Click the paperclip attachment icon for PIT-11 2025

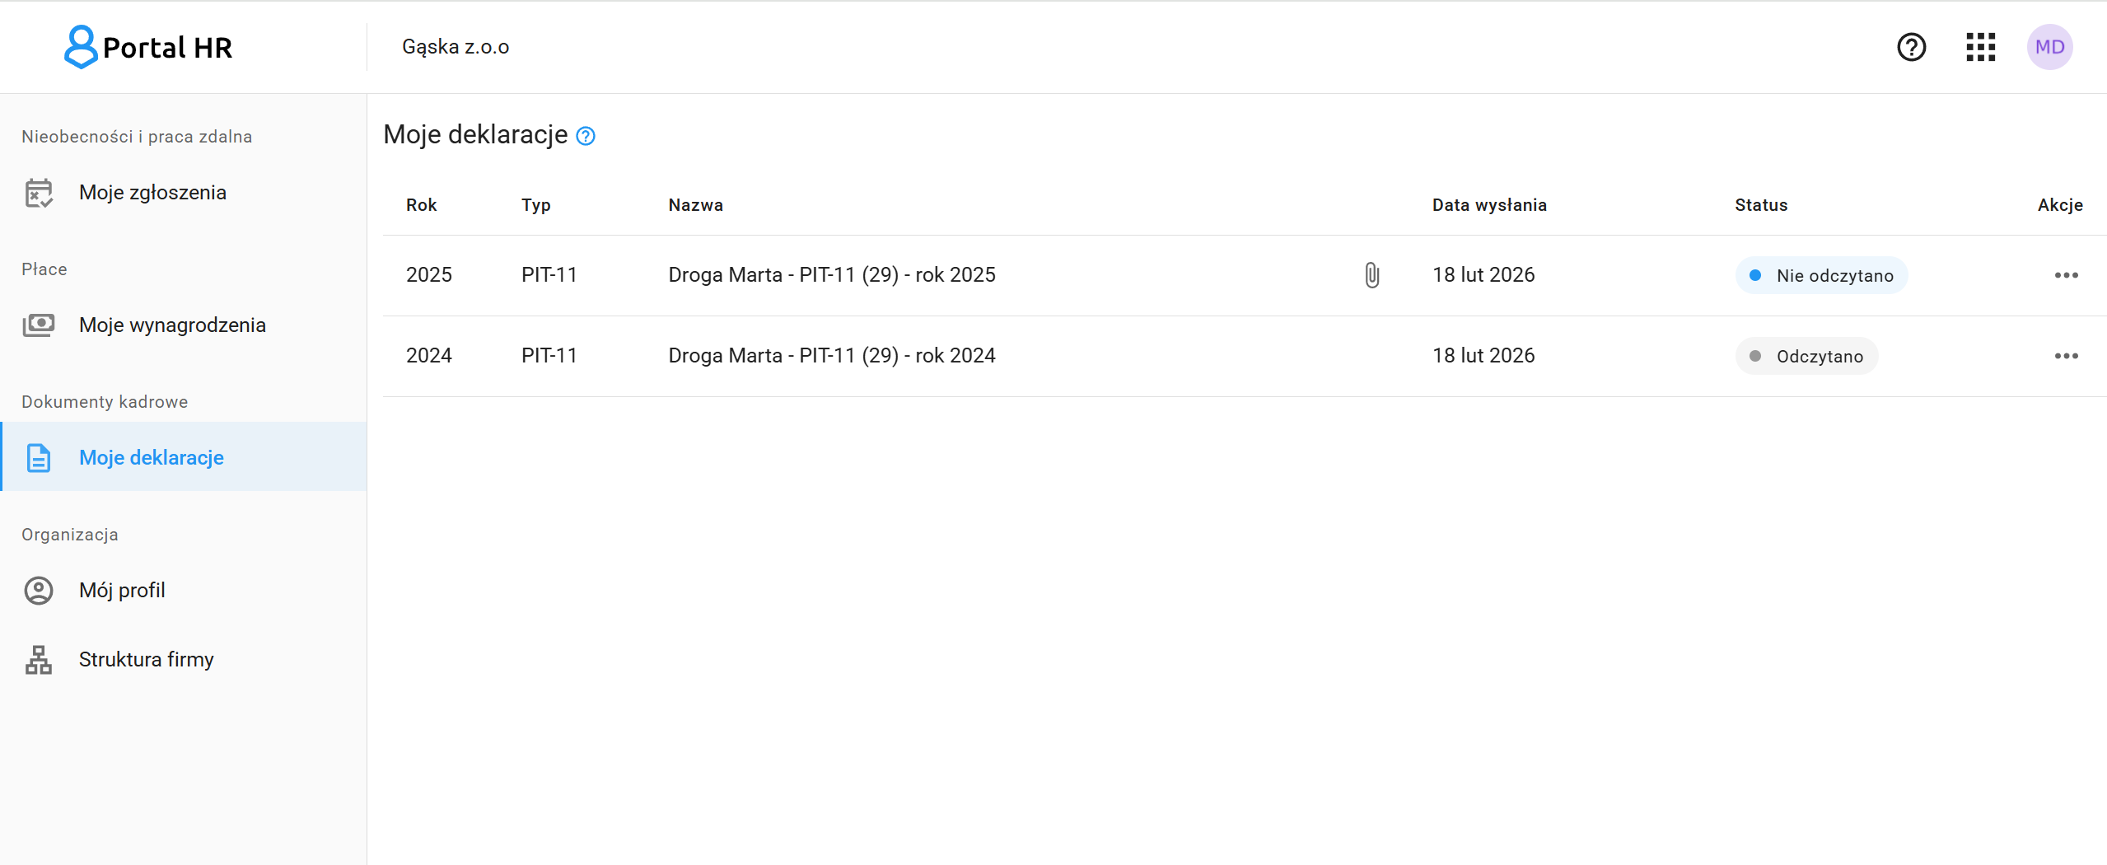click(1371, 275)
